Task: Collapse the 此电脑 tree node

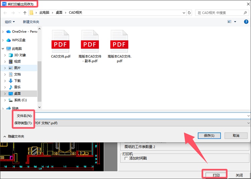Action: point(3,49)
